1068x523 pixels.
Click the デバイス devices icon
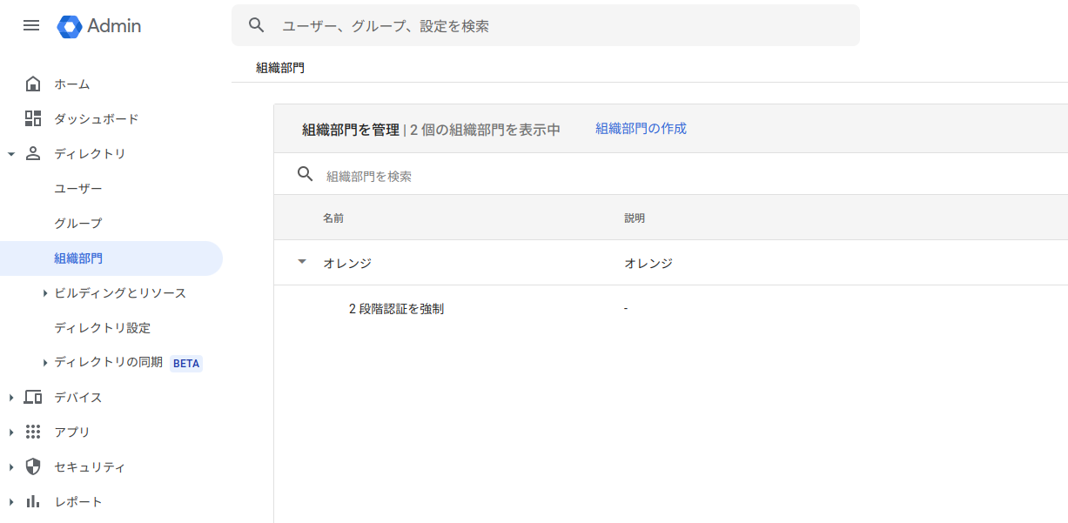33,398
